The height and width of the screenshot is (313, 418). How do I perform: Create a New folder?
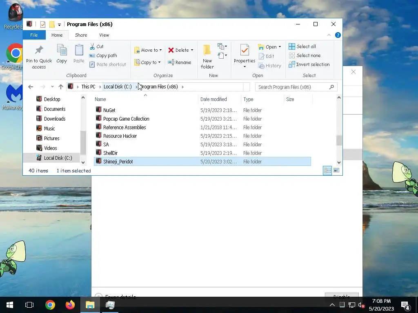pos(207,56)
